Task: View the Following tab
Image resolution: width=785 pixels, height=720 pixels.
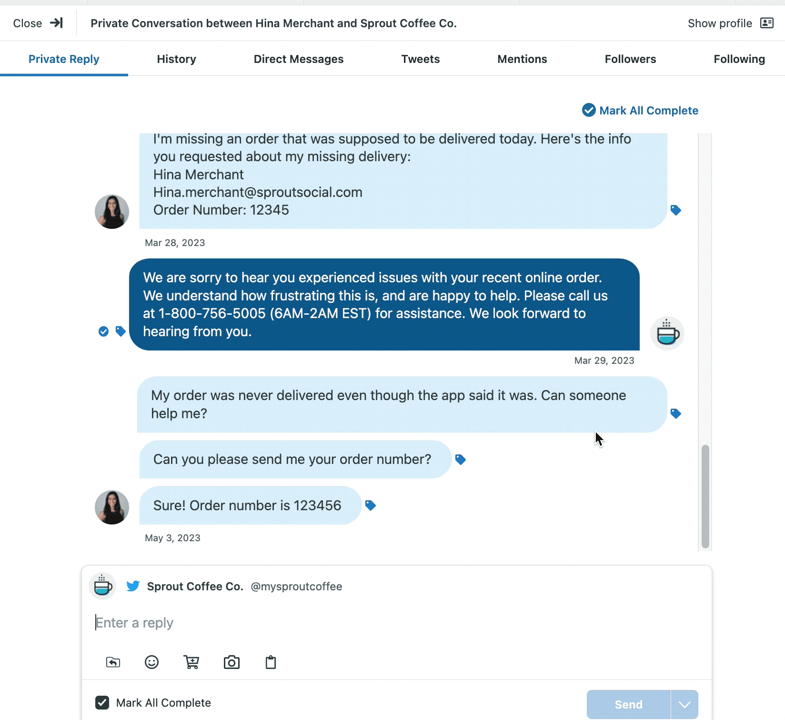Action: click(739, 59)
